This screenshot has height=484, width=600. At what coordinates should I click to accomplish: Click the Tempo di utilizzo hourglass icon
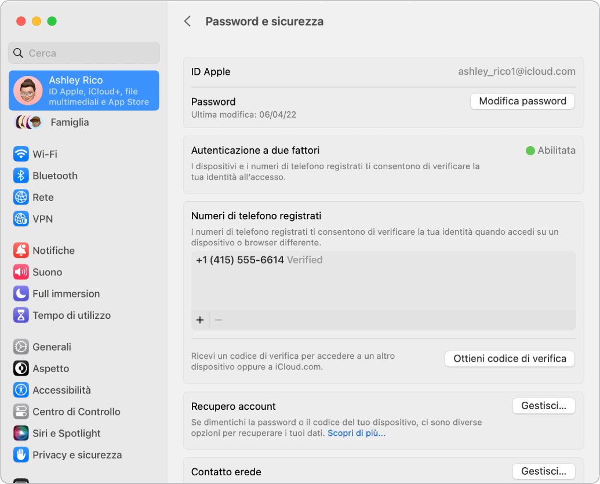tap(21, 315)
